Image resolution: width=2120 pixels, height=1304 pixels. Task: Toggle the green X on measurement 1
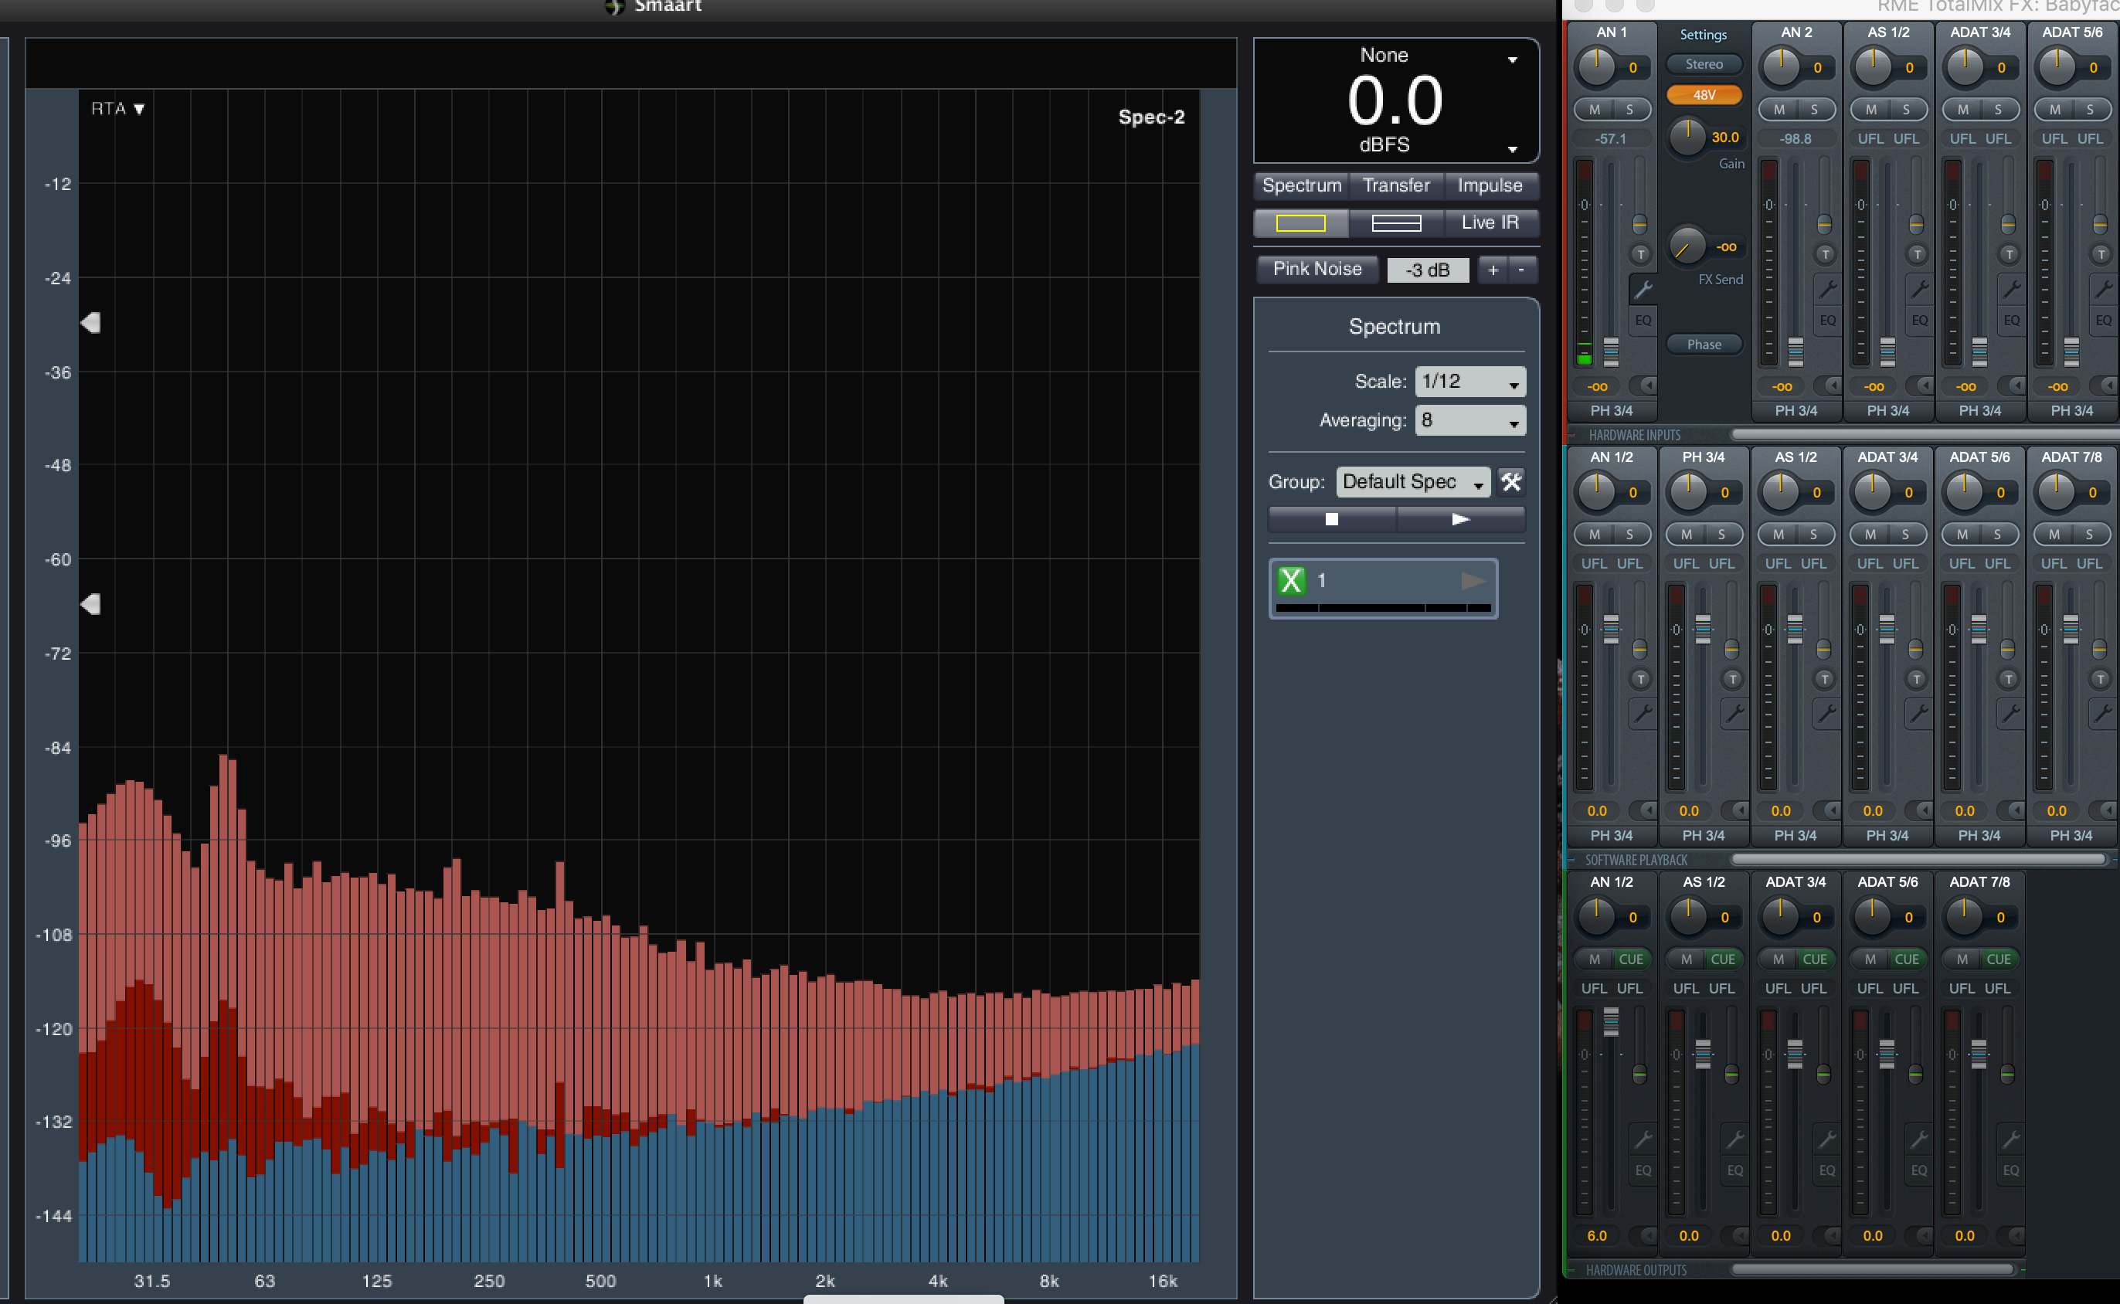click(1291, 580)
